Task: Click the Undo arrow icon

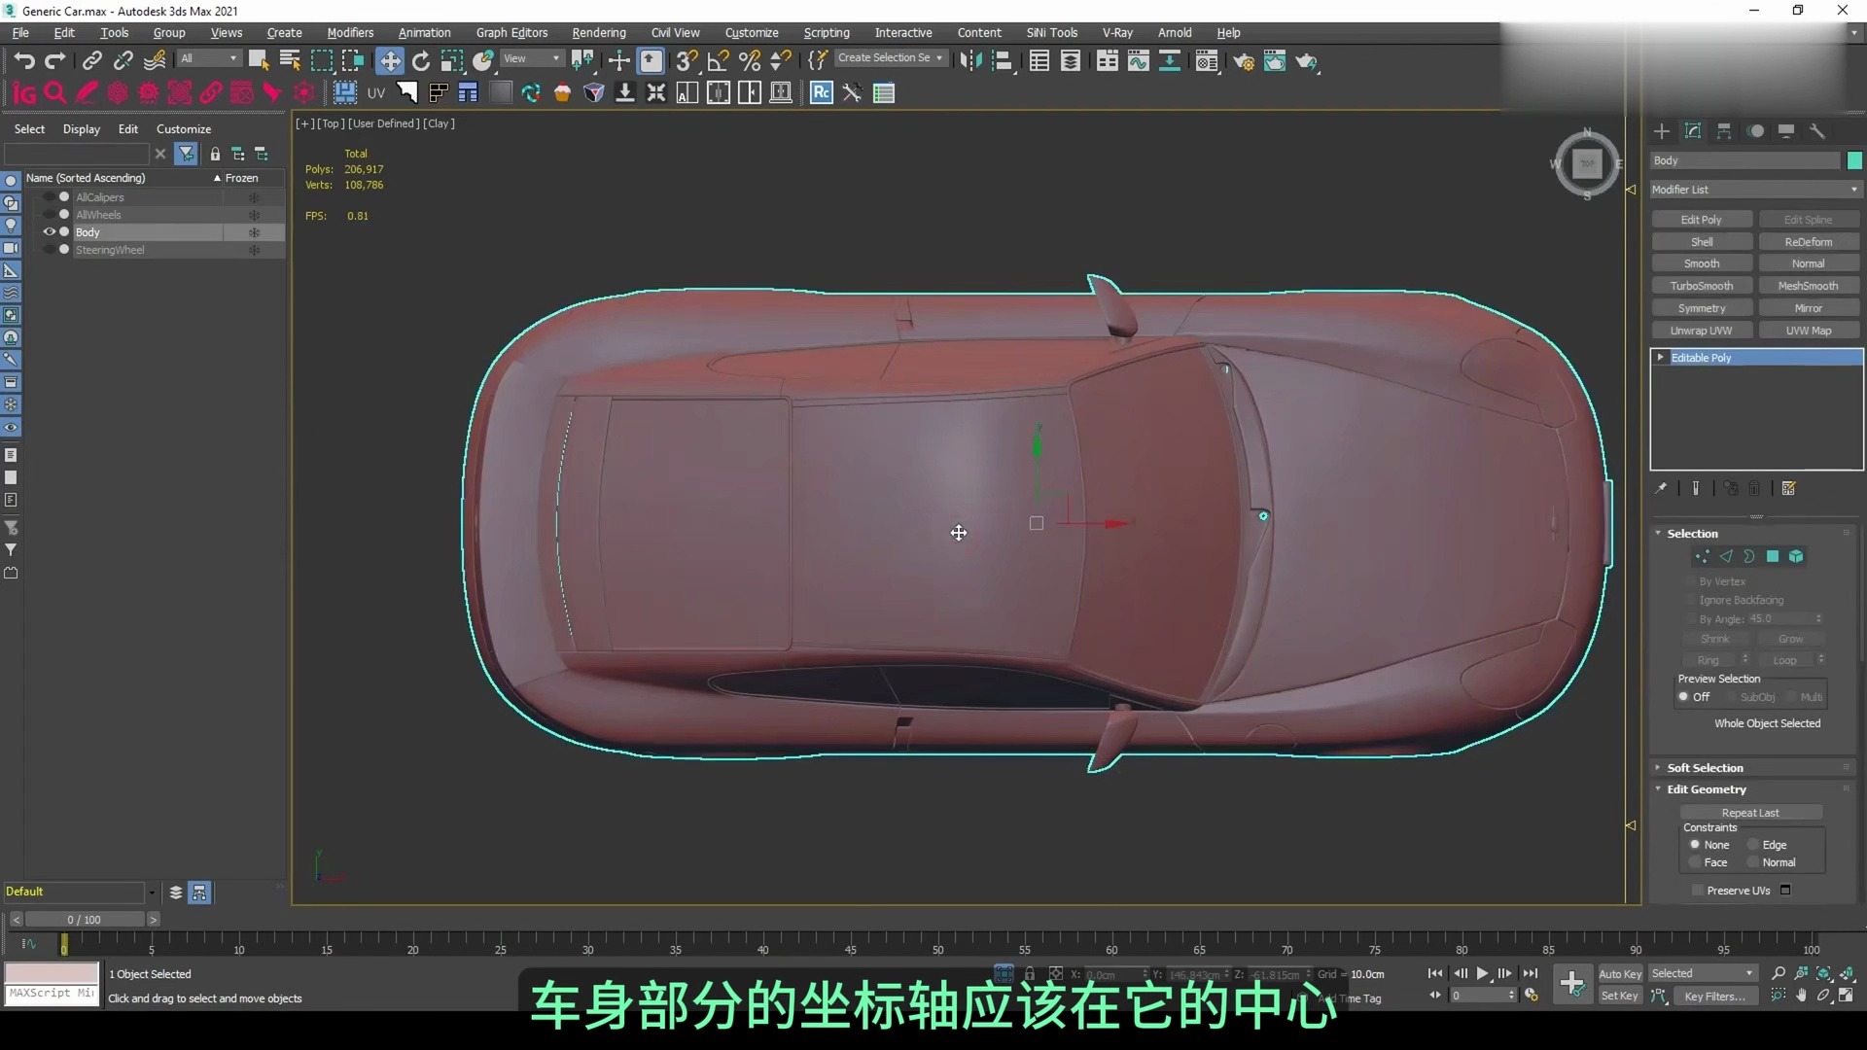Action: click(x=24, y=61)
